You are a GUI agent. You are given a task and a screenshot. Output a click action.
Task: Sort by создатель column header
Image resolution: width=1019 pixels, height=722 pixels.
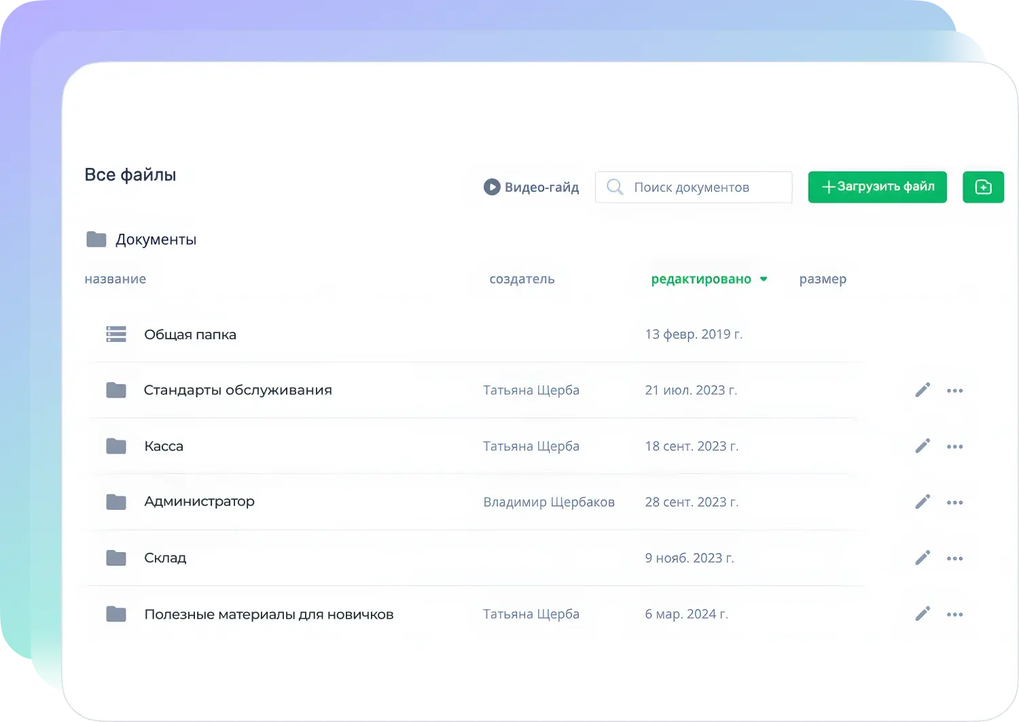(522, 279)
